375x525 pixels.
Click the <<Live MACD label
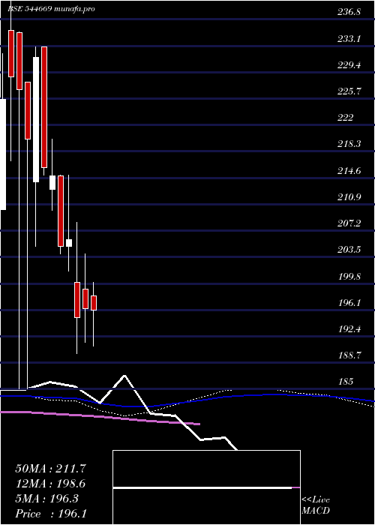316,505
